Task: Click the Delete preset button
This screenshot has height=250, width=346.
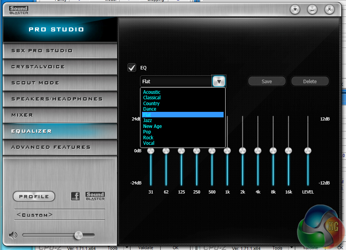Action: pos(310,82)
